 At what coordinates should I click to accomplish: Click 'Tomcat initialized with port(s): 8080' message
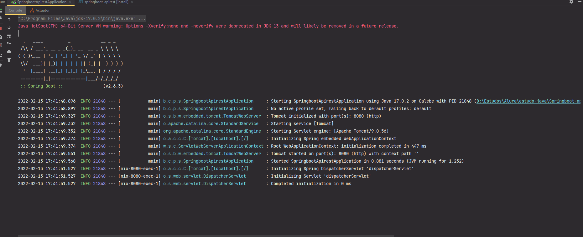(326, 116)
